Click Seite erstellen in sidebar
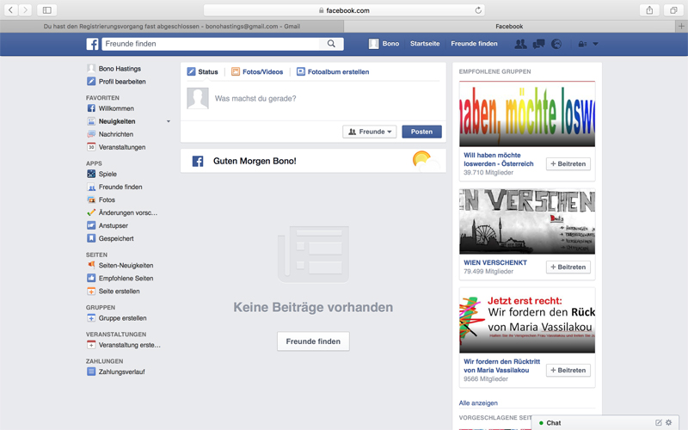 [x=114, y=291]
